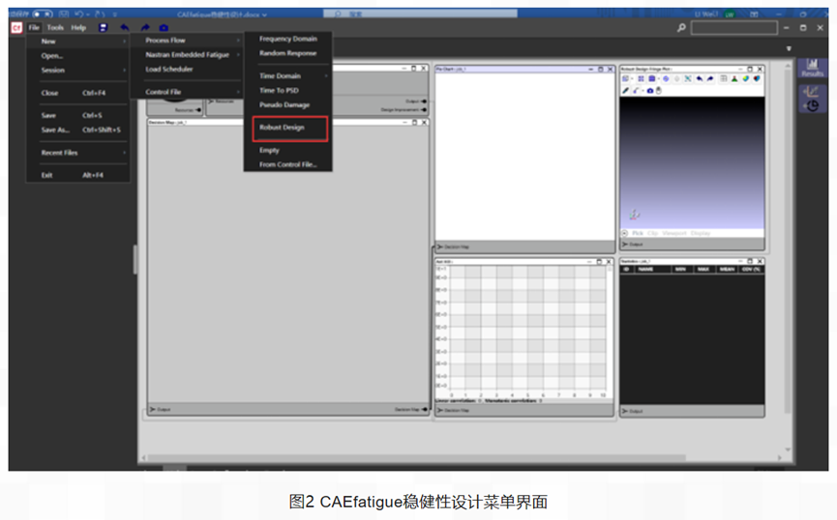Open the document name dropdown in Word title bar
The width and height of the screenshot is (837, 520).
(x=264, y=14)
